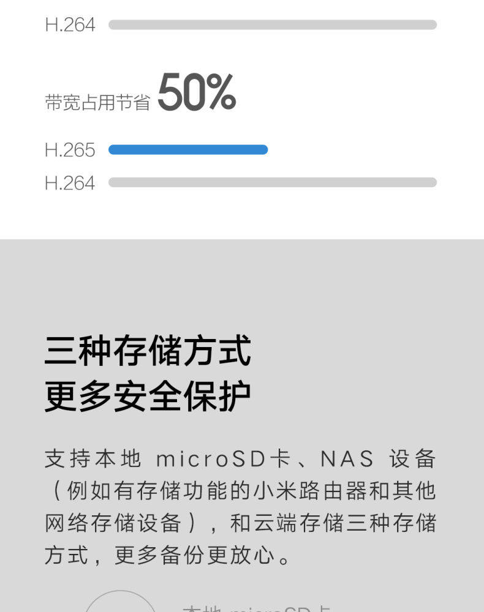Image resolution: width=484 pixels, height=612 pixels.
Task: Click the H.264 label beneath the H.265 label
Action: (70, 183)
